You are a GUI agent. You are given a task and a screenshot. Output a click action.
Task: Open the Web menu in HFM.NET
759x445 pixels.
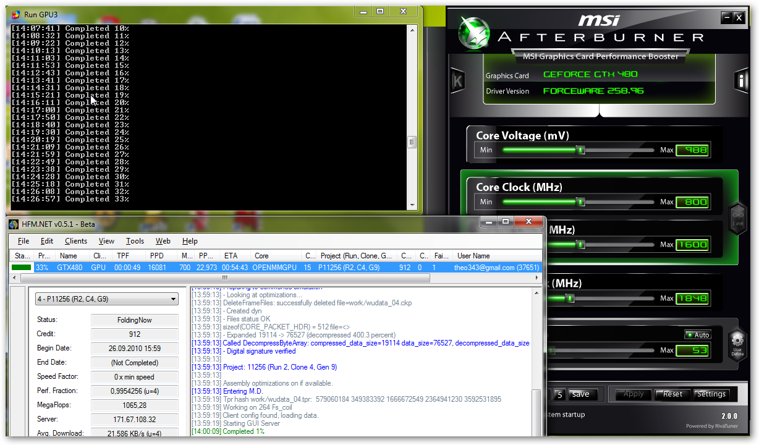(163, 241)
